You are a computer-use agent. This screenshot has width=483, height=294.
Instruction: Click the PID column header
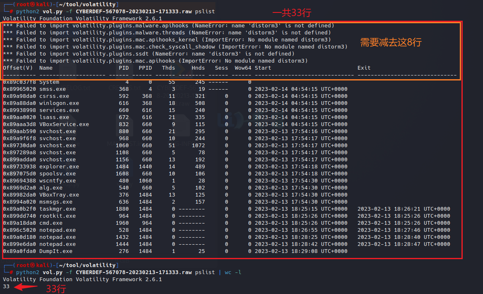pyautogui.click(x=123, y=68)
